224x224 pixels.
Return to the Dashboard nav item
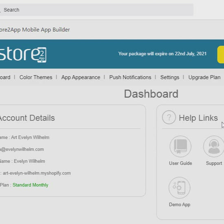click(x=5, y=77)
